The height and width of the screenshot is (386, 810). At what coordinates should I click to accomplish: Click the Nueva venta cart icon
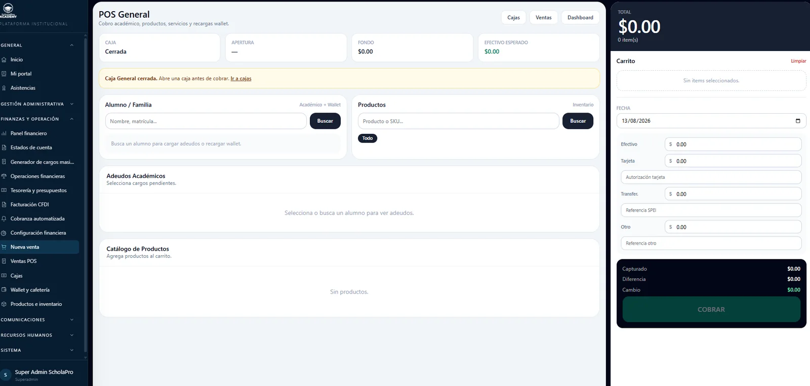tap(4, 247)
